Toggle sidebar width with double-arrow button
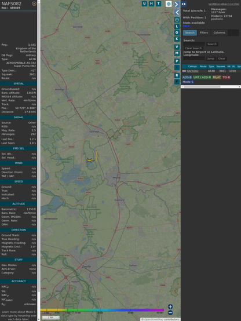The width and height of the screenshot is (241, 321). pyautogui.click(x=184, y=4)
